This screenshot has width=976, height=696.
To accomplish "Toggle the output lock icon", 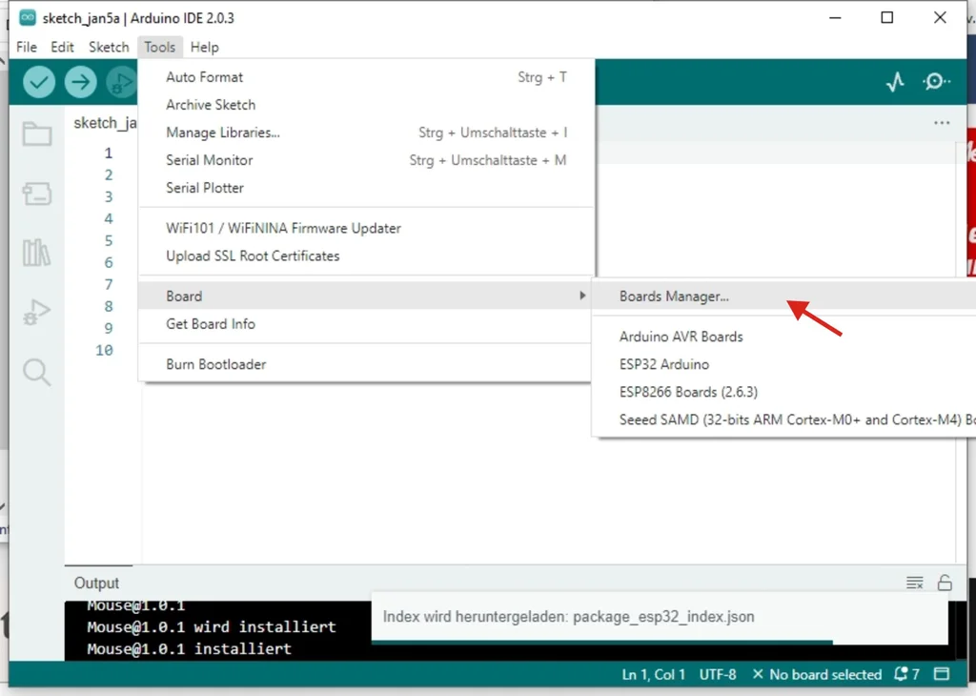I will (x=945, y=583).
